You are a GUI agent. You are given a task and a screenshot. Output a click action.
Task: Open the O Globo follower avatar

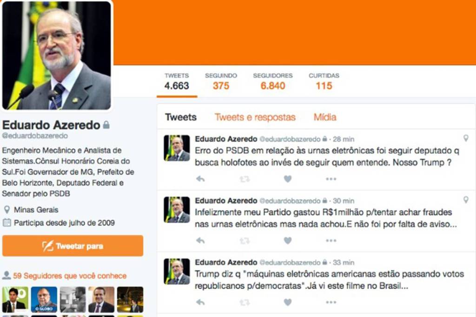tap(44, 299)
